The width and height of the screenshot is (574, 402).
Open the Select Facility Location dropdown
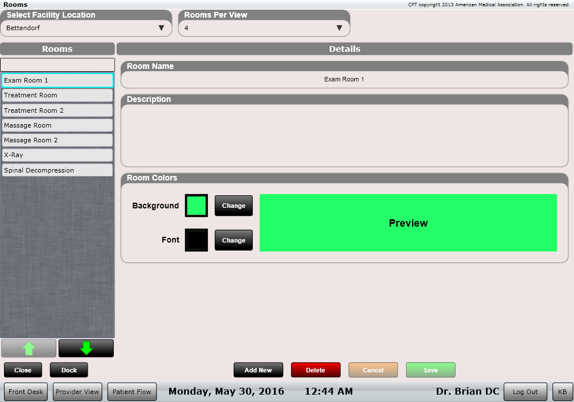[x=86, y=28]
